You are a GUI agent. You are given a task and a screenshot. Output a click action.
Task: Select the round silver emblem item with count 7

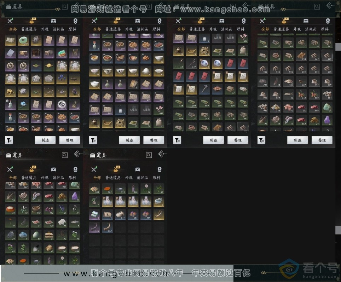click(x=62, y=105)
